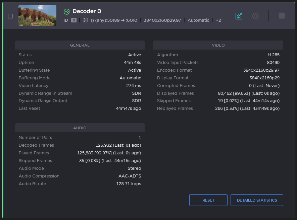297x220 pixels.
Task: Click the stream input arrows icon
Action: [x=85, y=20]
